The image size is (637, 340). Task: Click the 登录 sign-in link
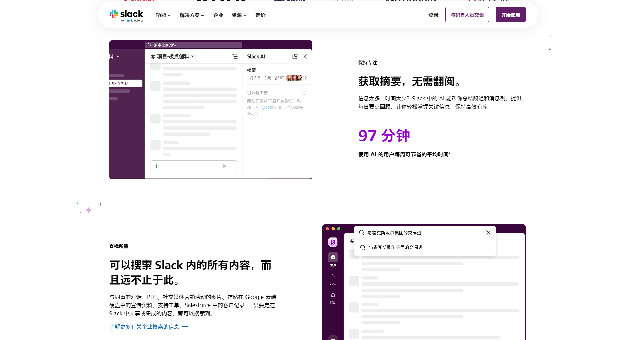433,15
